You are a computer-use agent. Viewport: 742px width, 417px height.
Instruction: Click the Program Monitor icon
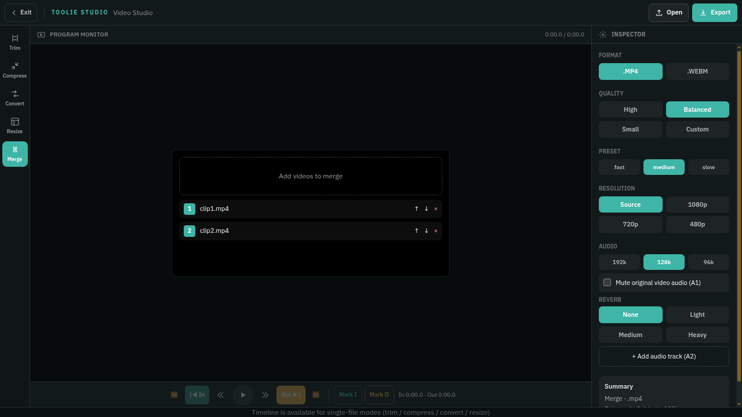point(41,35)
